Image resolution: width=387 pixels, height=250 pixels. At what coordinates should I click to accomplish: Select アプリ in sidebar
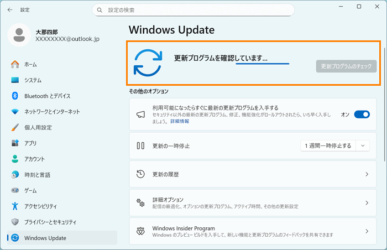point(62,143)
